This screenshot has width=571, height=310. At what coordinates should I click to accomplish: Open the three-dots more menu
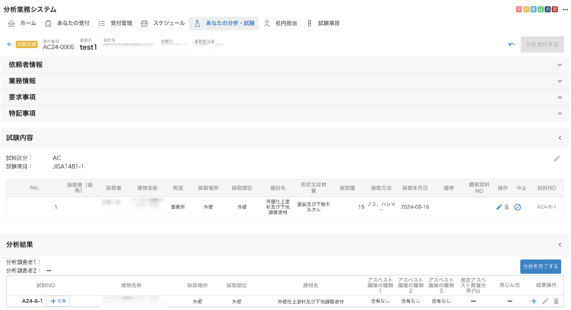click(x=565, y=9)
